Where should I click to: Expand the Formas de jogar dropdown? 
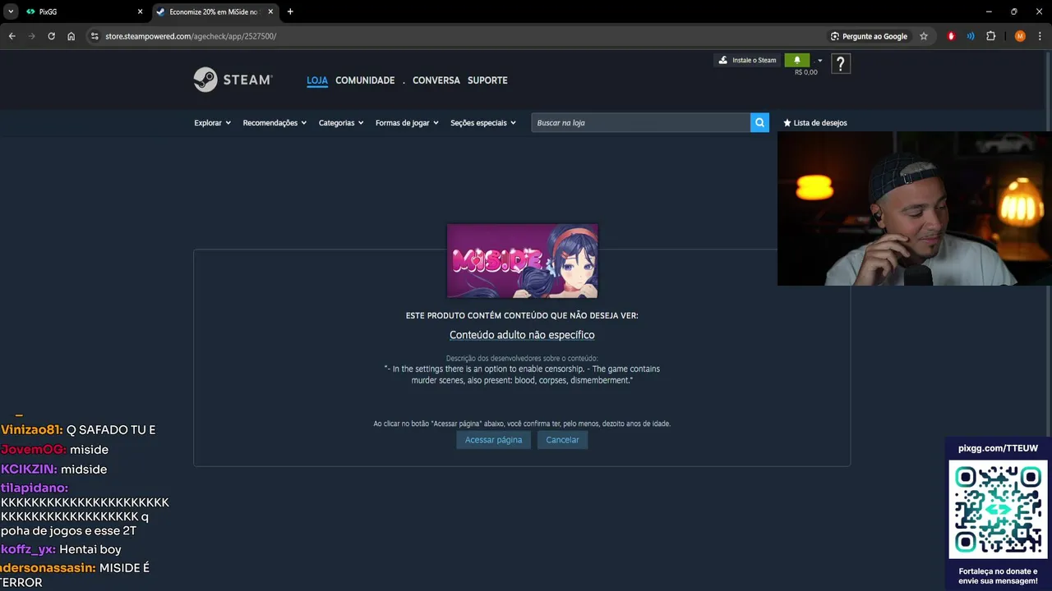(x=407, y=122)
